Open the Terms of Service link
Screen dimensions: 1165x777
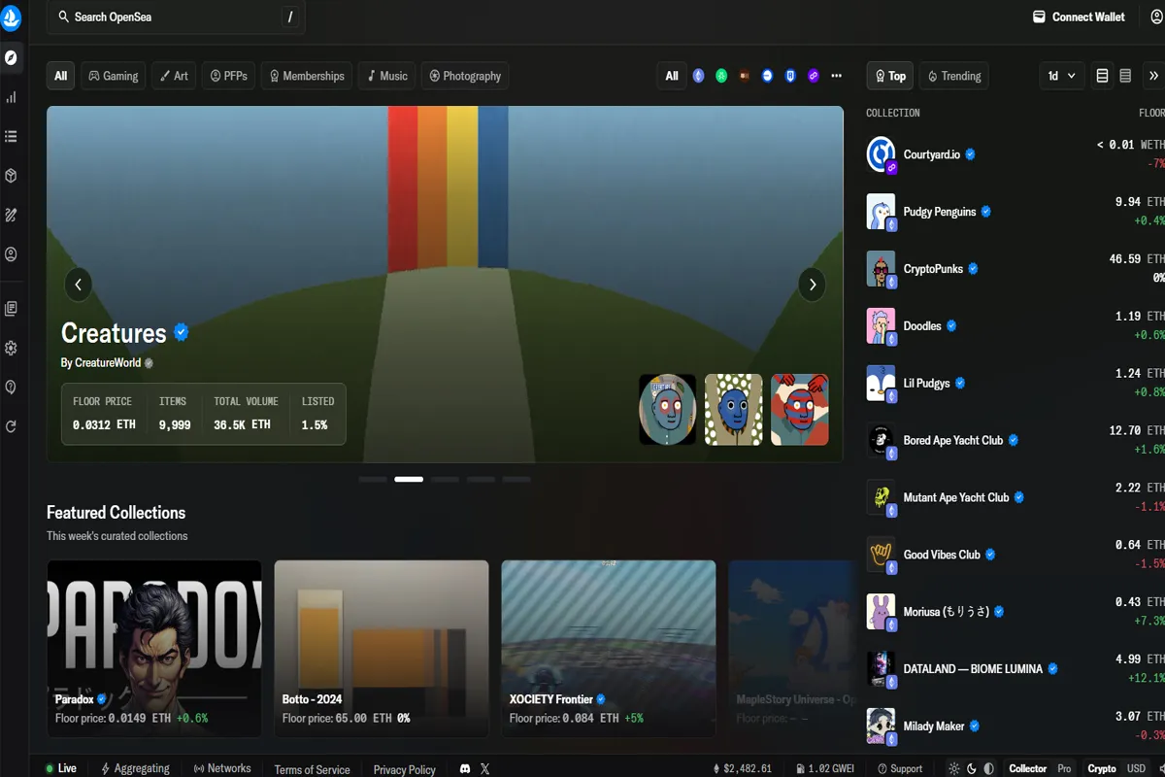click(312, 769)
